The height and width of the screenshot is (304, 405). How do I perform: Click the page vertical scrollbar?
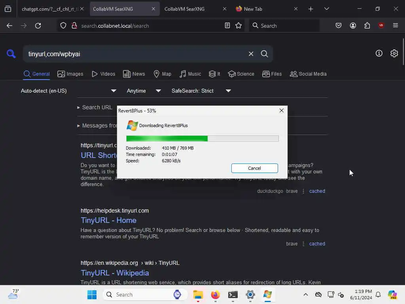[x=403, y=52]
